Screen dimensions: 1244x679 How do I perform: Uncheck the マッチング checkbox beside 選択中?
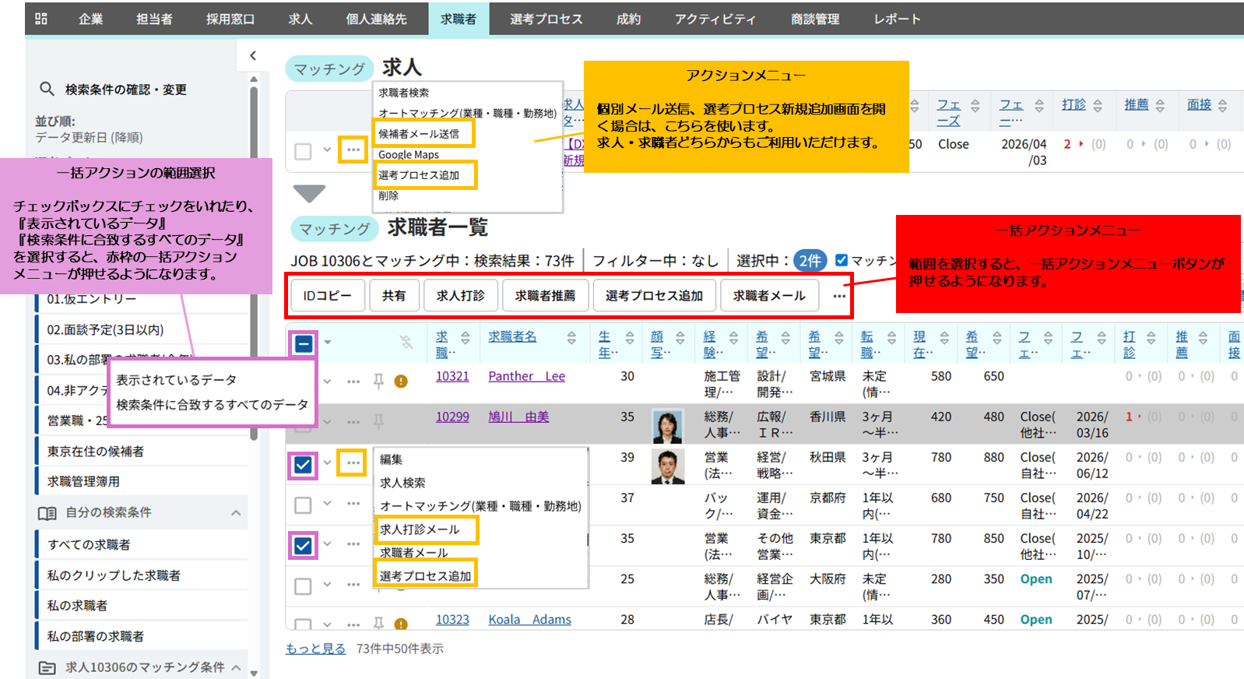(842, 260)
